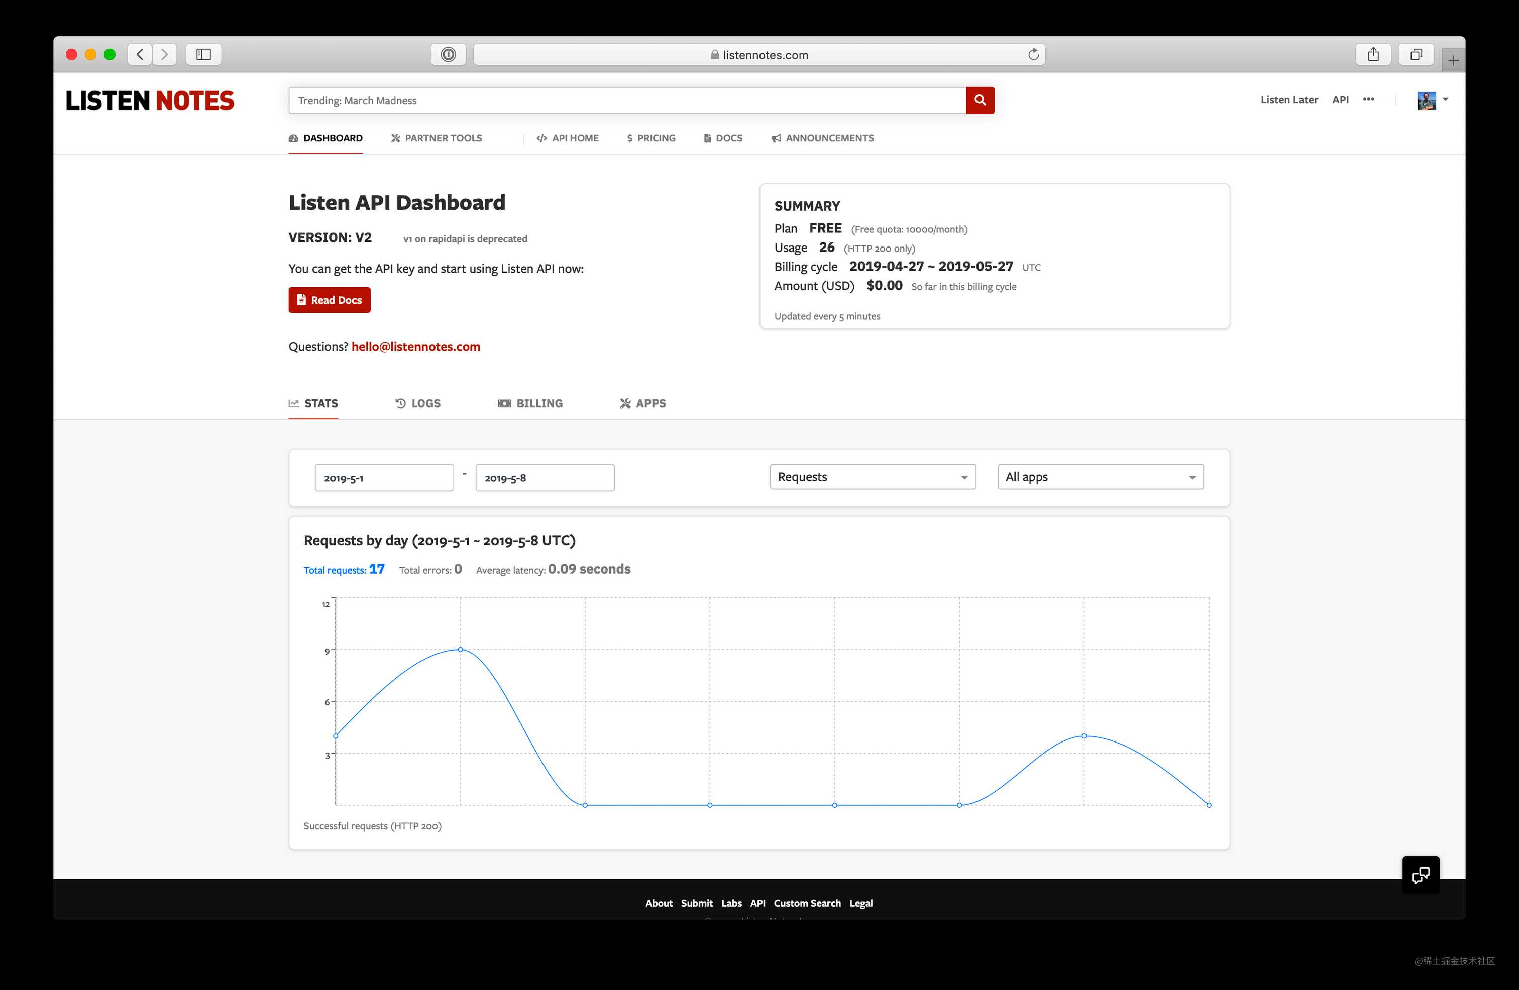This screenshot has width=1519, height=990.
Task: Click the API Home icon
Action: tap(538, 137)
